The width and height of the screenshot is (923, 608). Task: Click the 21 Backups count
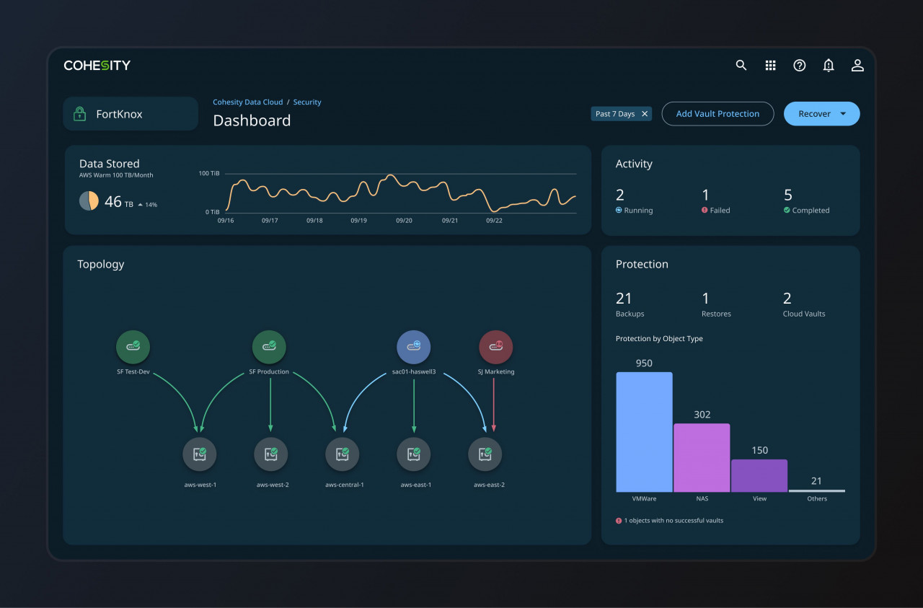(x=624, y=299)
